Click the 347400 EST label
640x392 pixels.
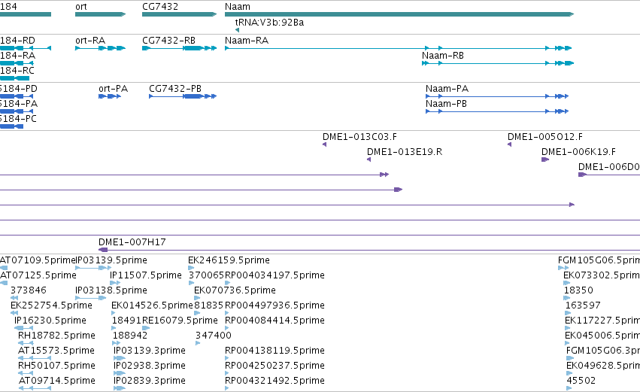click(214, 336)
